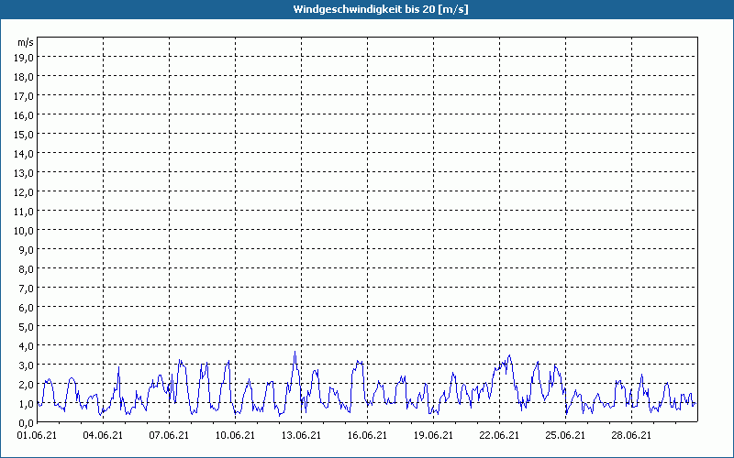The height and width of the screenshot is (458, 734).
Task: Click the 13,0 y-axis label
Action: pyautogui.click(x=26, y=173)
